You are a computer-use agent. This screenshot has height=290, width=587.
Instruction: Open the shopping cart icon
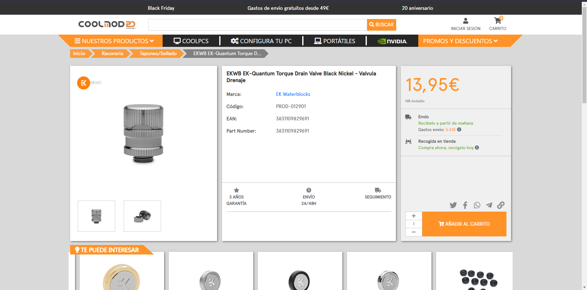498,21
